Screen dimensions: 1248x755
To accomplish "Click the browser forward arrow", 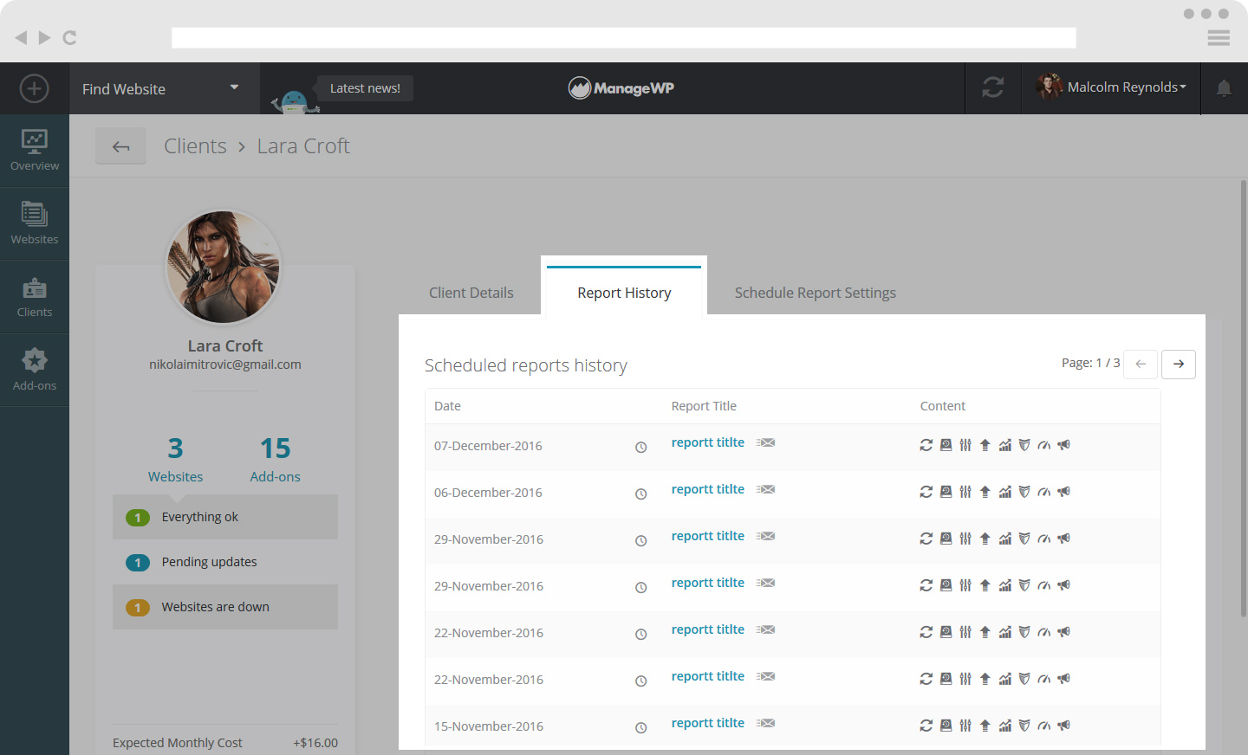I will point(44,38).
